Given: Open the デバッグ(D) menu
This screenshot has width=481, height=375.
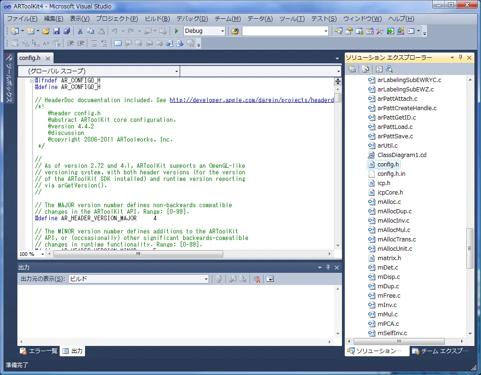Looking at the screenshot, I should (192, 19).
